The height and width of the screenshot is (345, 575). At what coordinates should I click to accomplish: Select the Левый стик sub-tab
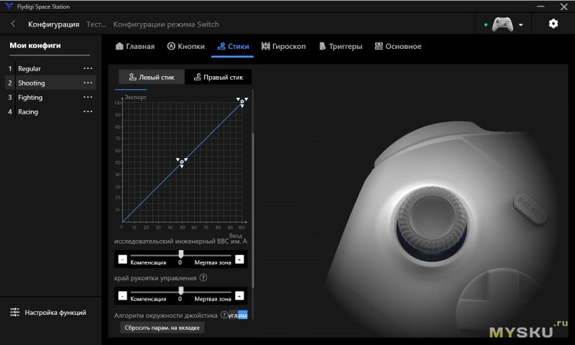coord(152,77)
